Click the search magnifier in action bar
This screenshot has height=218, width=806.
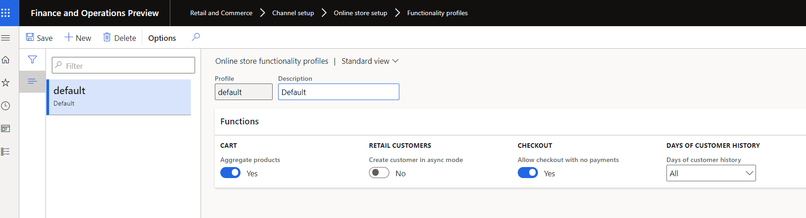pos(196,37)
